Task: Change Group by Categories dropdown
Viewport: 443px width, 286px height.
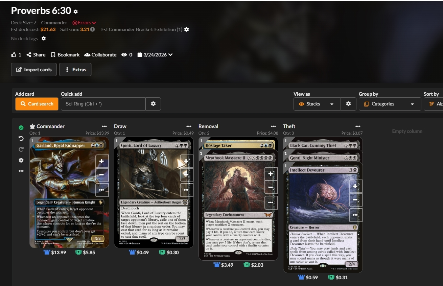Action: (x=390, y=104)
